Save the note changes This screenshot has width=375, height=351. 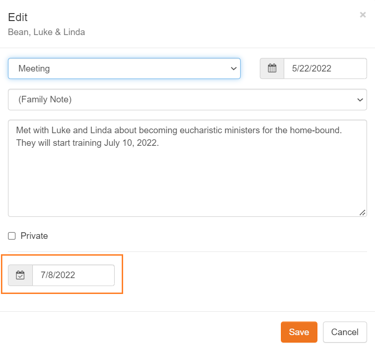pyautogui.click(x=299, y=332)
